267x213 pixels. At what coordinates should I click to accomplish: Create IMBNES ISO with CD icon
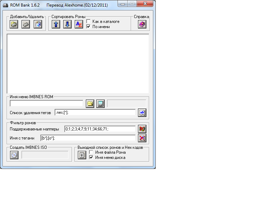(x=14, y=155)
